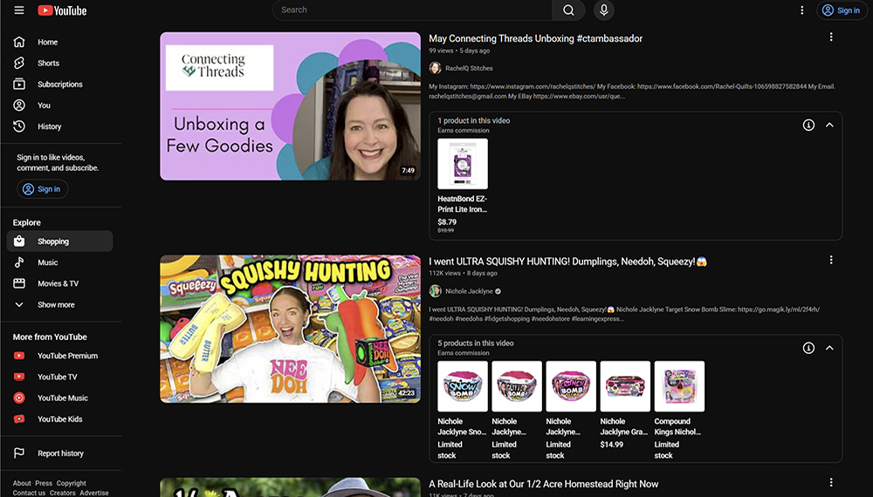The height and width of the screenshot is (497, 873).
Task: Open $14.99 Nichole Jacklyne Gra... product image
Action: coord(625,386)
